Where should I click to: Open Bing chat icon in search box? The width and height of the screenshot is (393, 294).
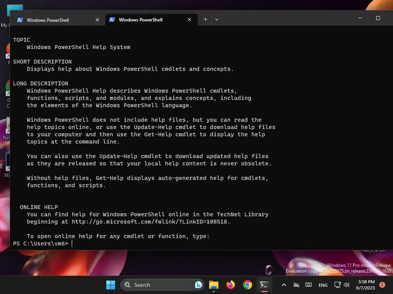coord(198,285)
